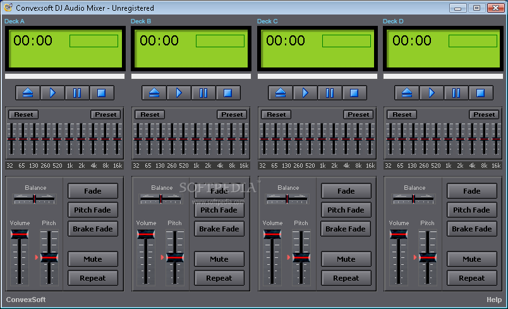Toggle Repeat on Deck D
Image resolution: width=508 pixels, height=309 pixels.
point(472,278)
